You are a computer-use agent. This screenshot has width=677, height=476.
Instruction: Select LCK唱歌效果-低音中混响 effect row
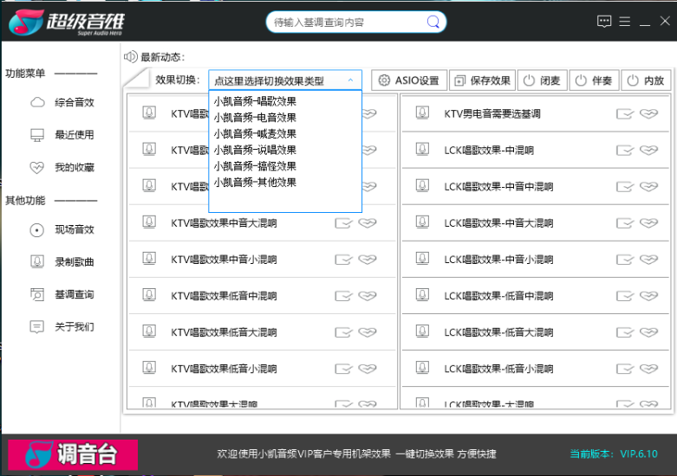[x=536, y=296]
